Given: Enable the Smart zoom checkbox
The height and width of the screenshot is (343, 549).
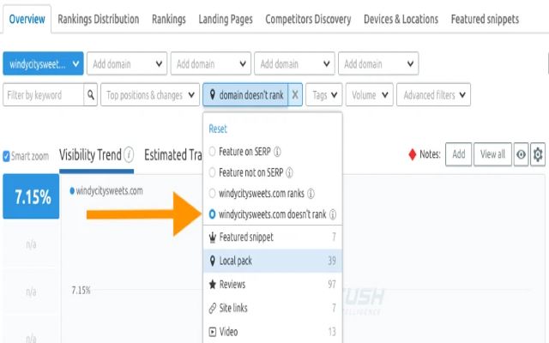Looking at the screenshot, I should (7, 156).
